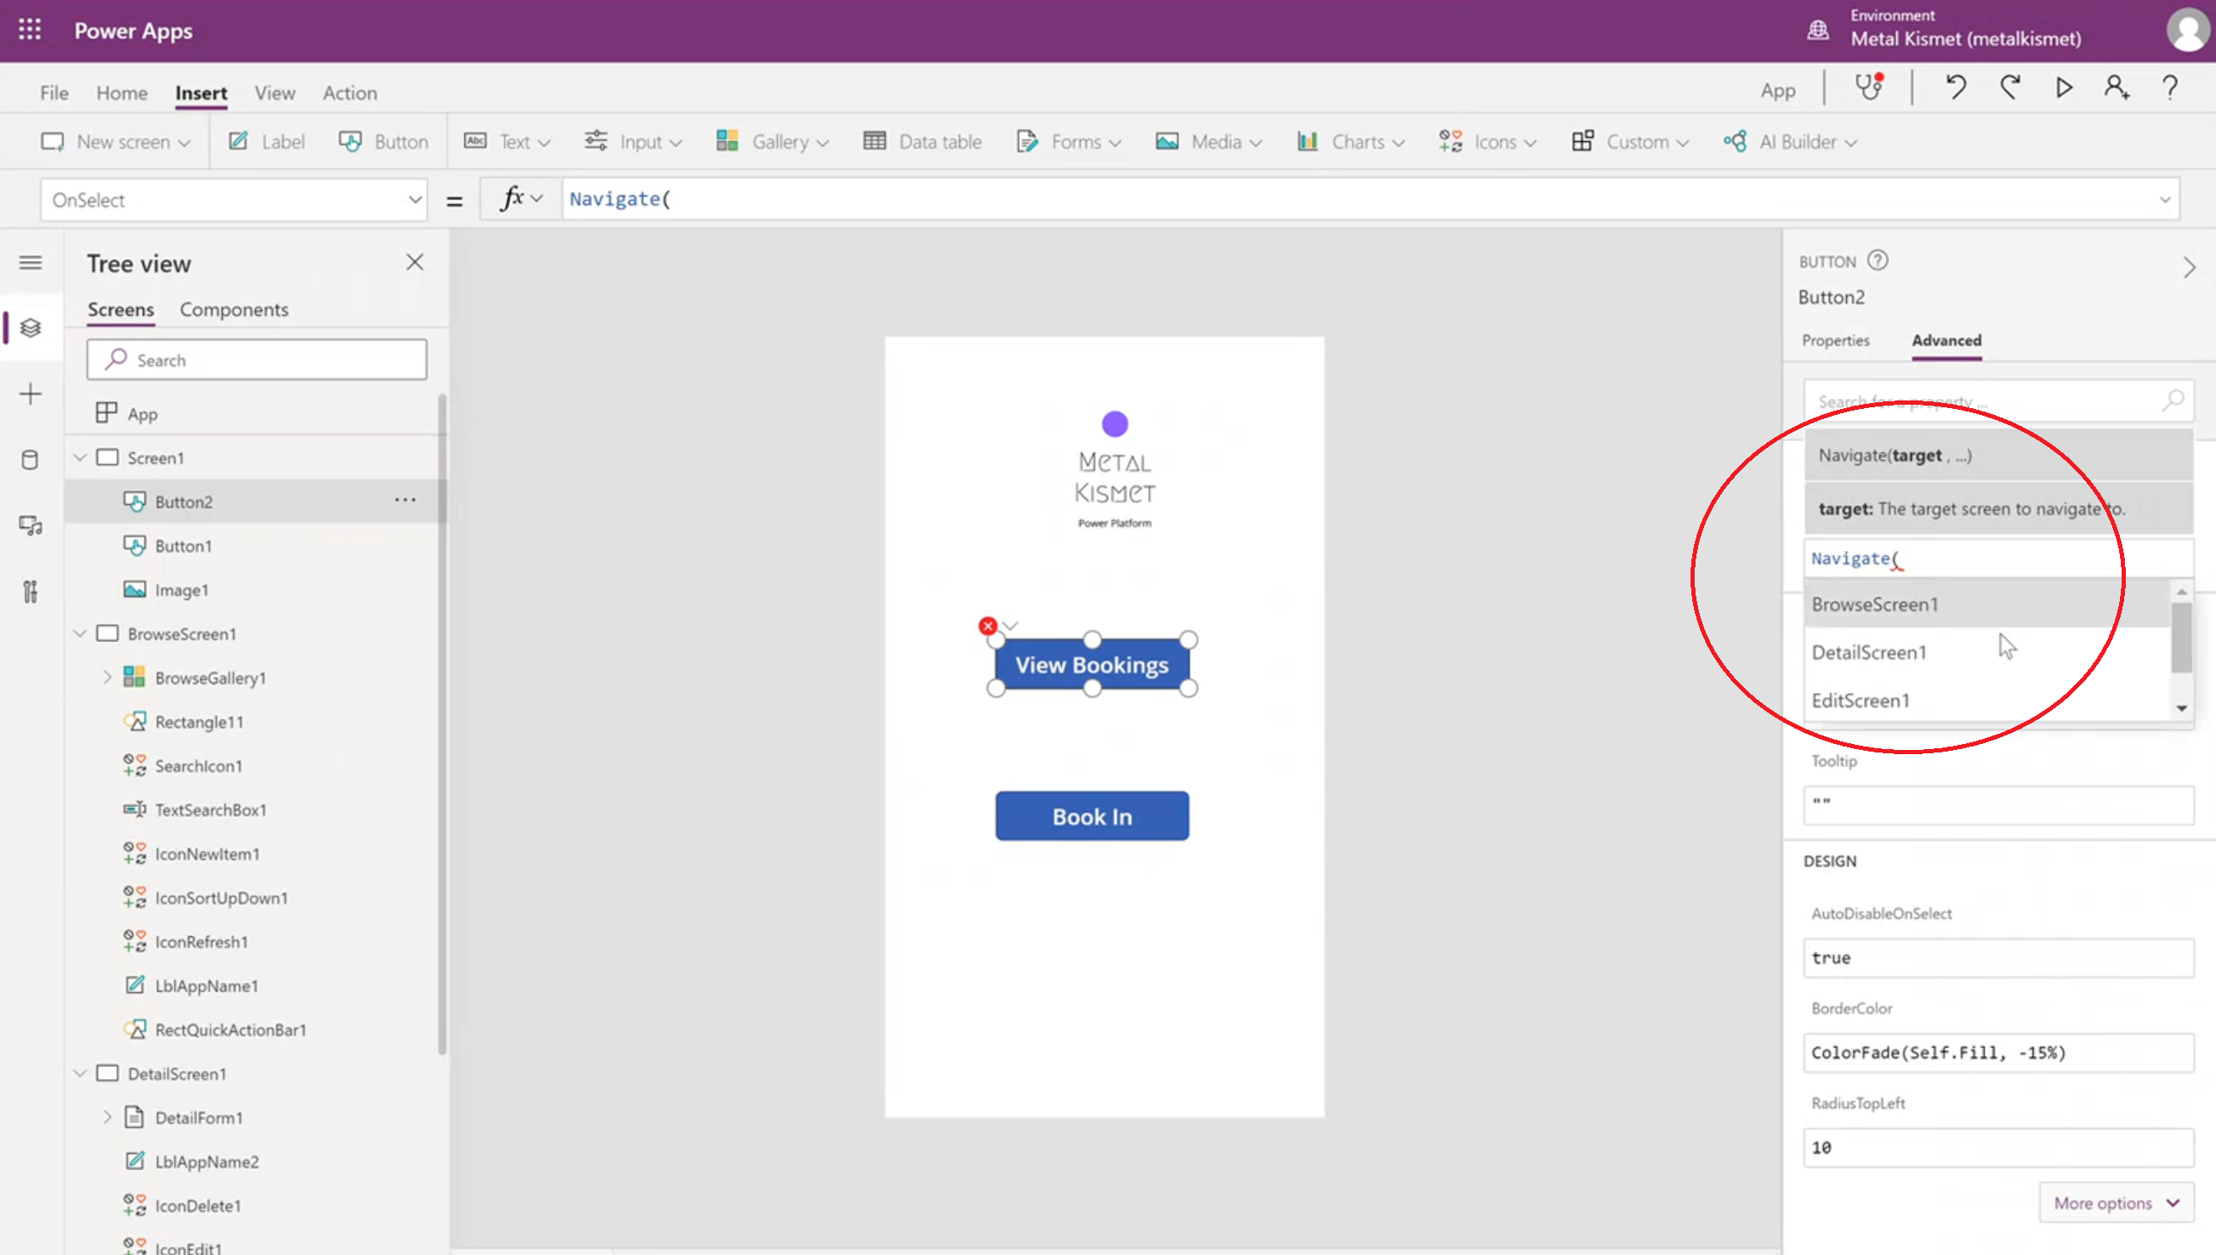Share the app via the person icon
The height and width of the screenshot is (1255, 2216).
tap(2116, 87)
